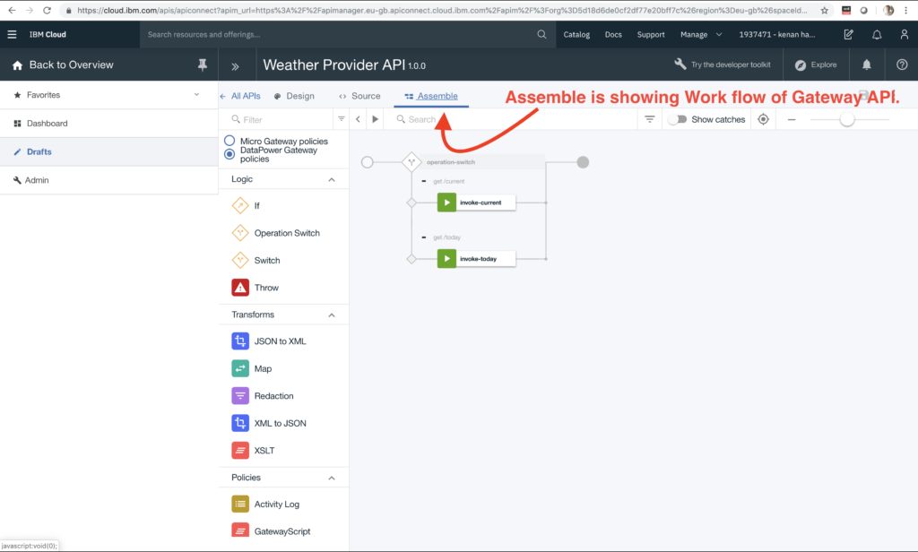
Task: Select the Activity Log policy icon
Action: click(240, 504)
